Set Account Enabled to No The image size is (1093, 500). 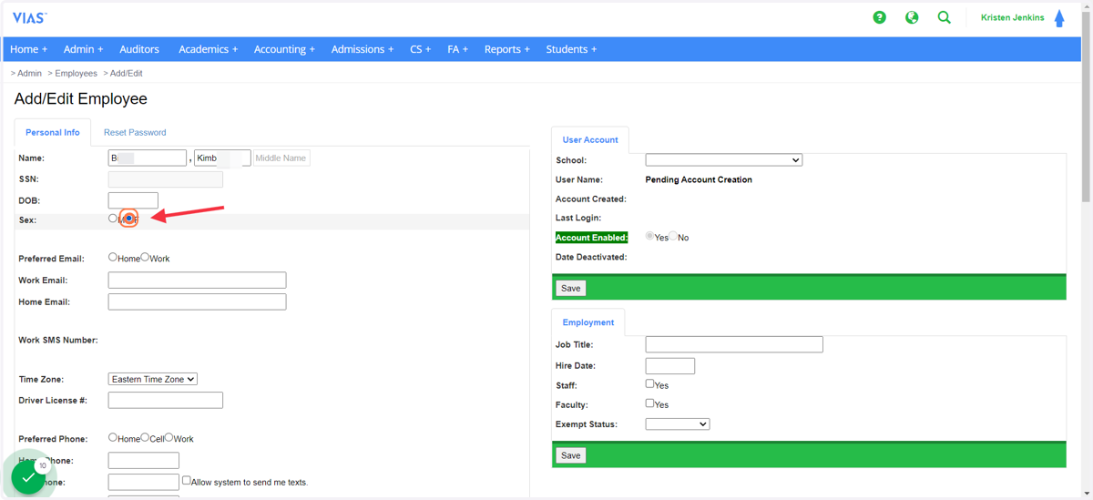click(673, 237)
